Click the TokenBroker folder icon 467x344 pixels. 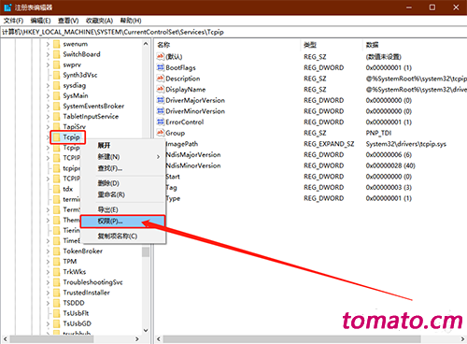click(56, 251)
